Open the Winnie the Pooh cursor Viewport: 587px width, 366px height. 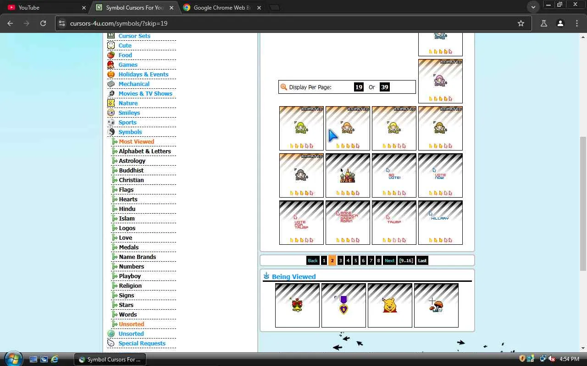coord(390,305)
